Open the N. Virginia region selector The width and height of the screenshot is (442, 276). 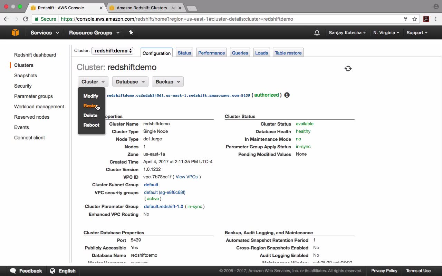pos(386,32)
